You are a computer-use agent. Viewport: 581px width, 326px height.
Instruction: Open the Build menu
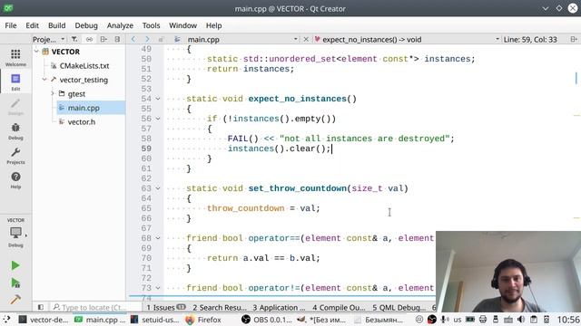56,25
